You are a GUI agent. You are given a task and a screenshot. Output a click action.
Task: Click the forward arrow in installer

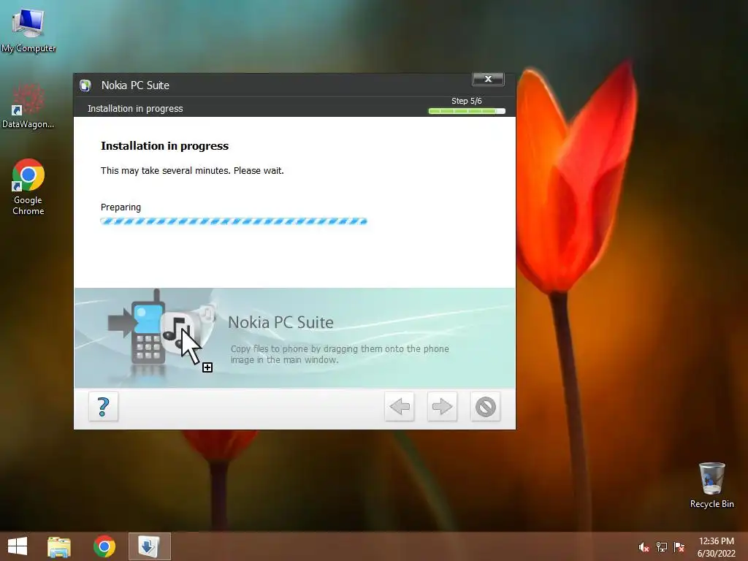(x=442, y=407)
